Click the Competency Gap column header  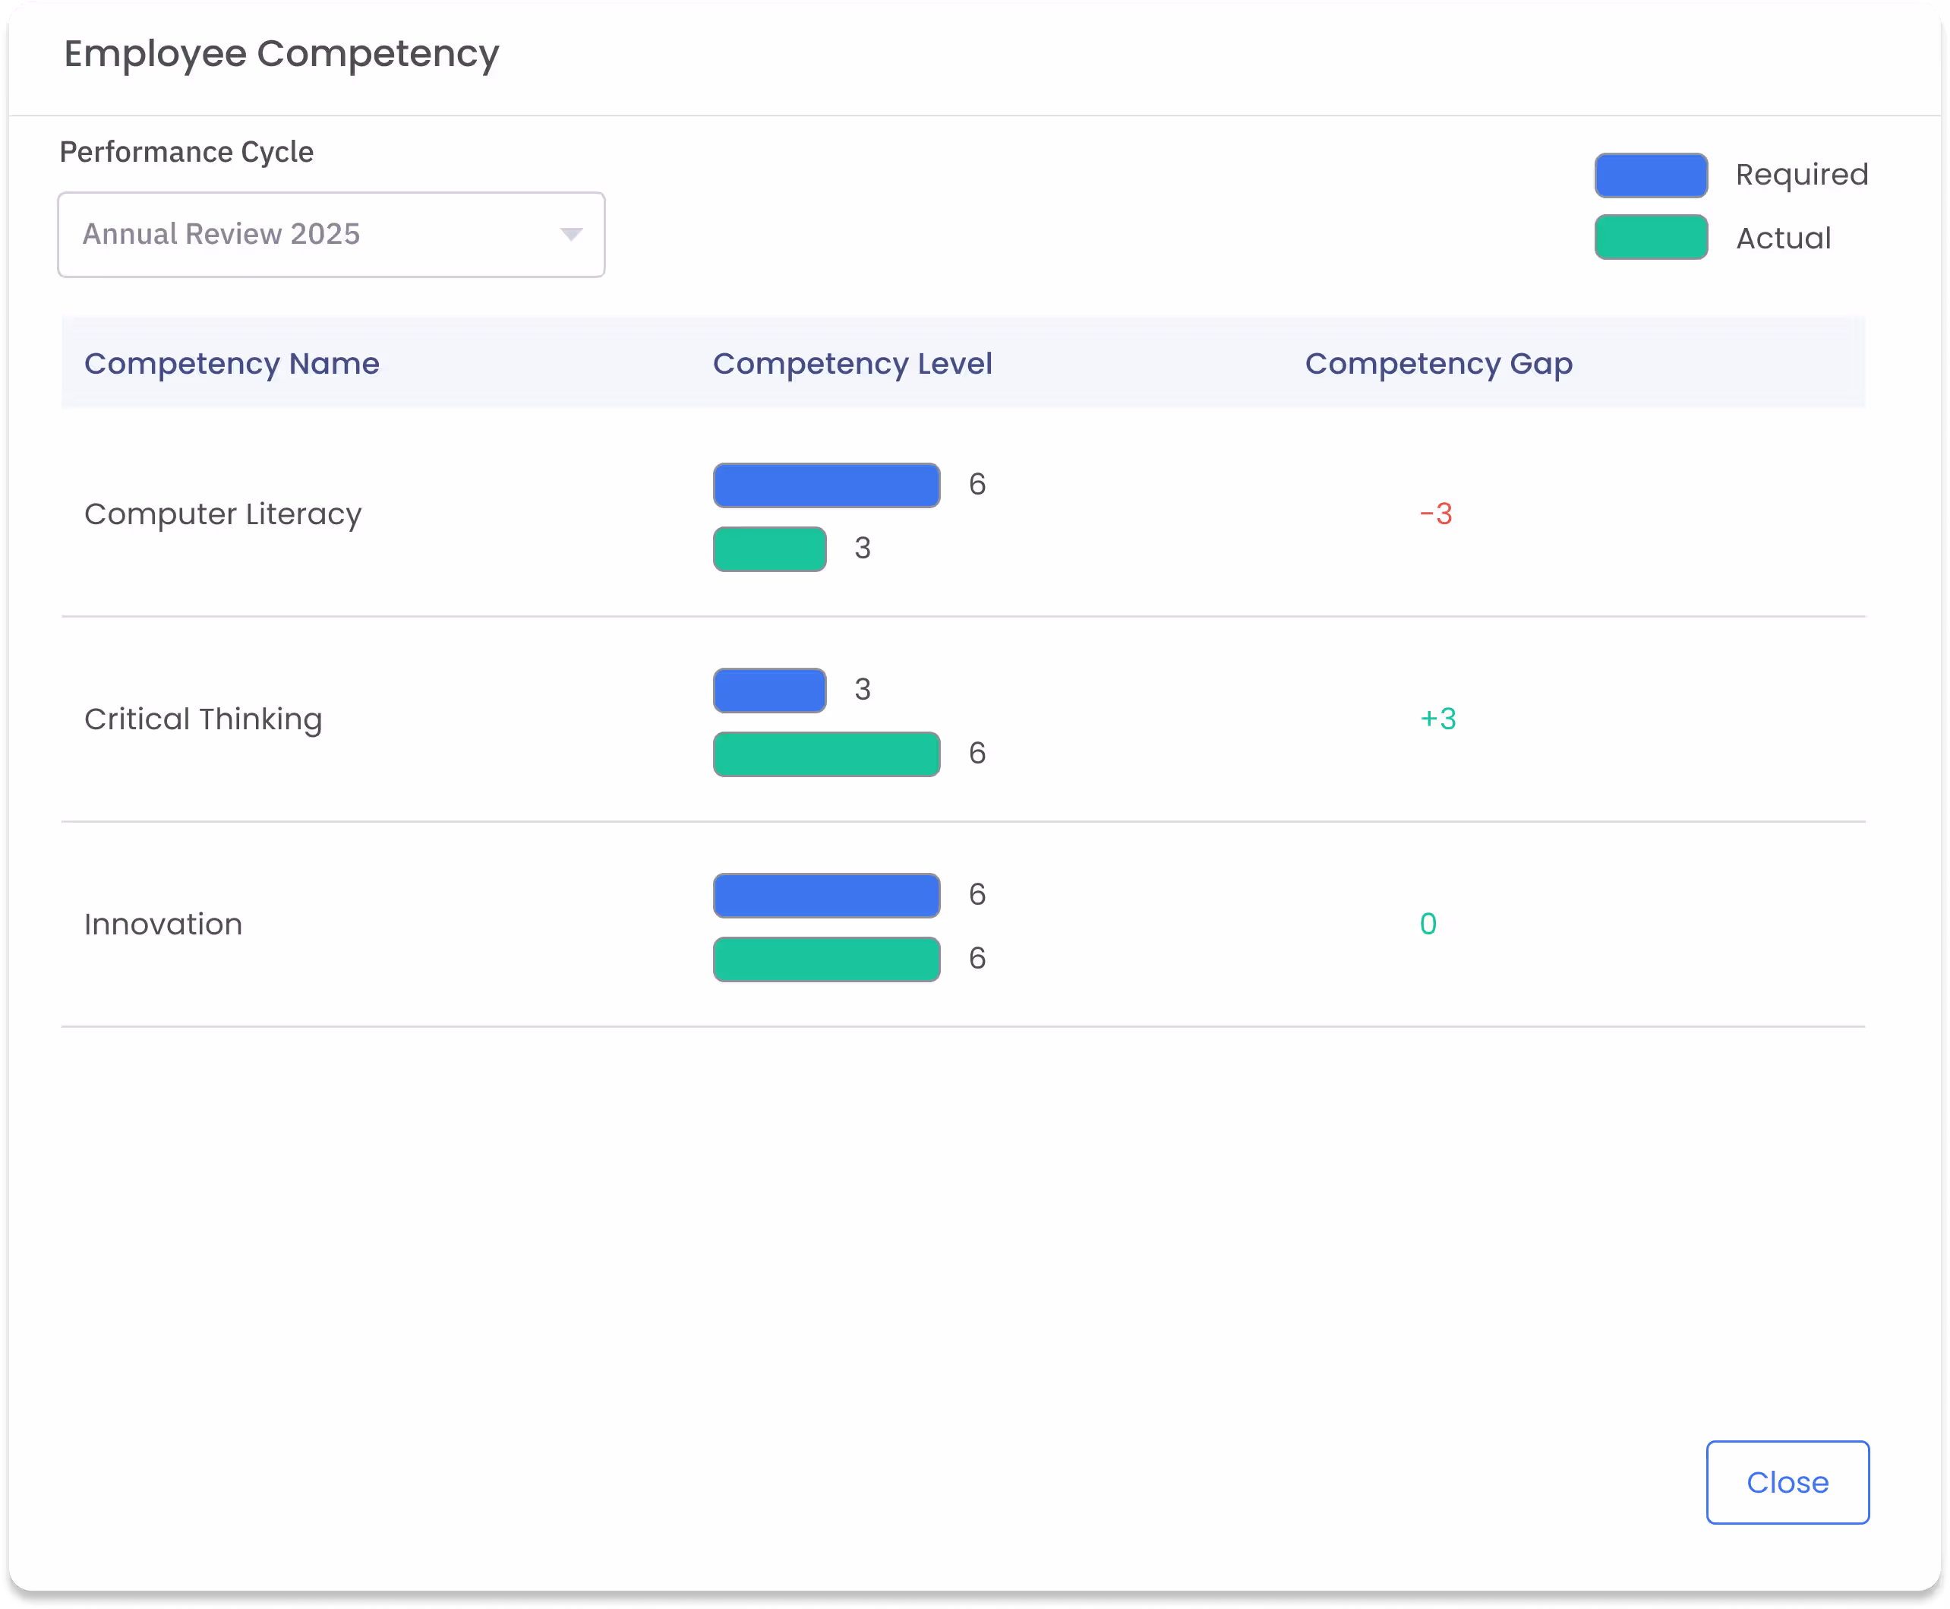pos(1437,364)
